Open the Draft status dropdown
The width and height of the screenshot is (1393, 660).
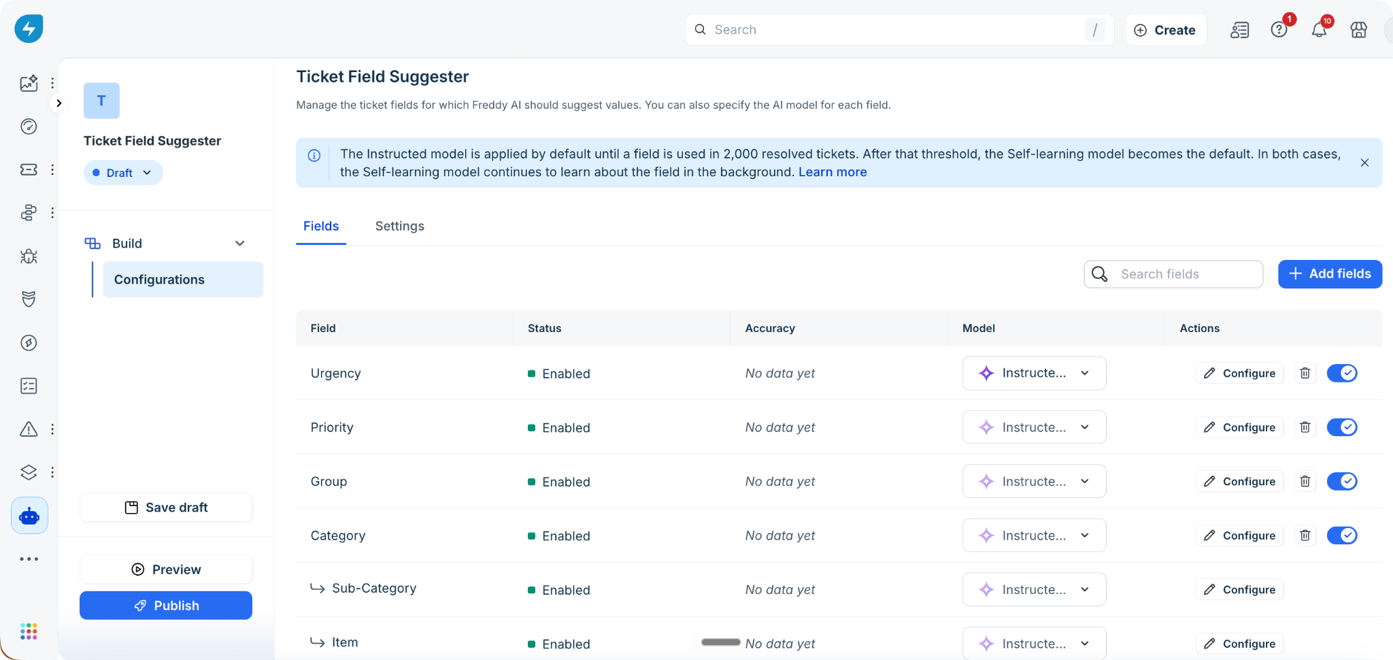(x=123, y=173)
